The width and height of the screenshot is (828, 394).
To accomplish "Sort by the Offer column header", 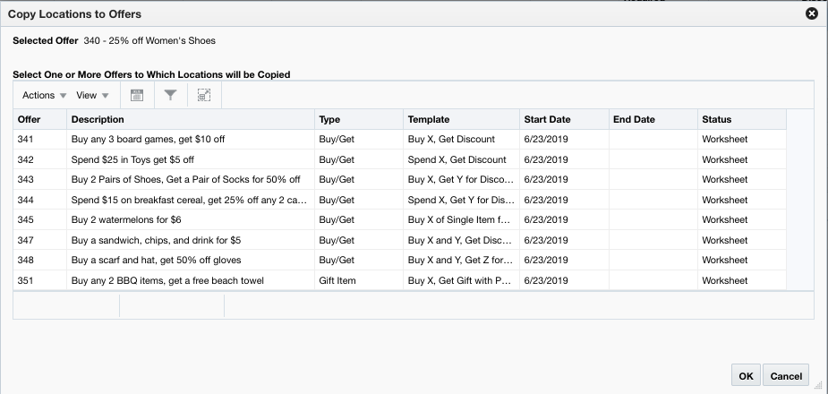I will pos(30,119).
